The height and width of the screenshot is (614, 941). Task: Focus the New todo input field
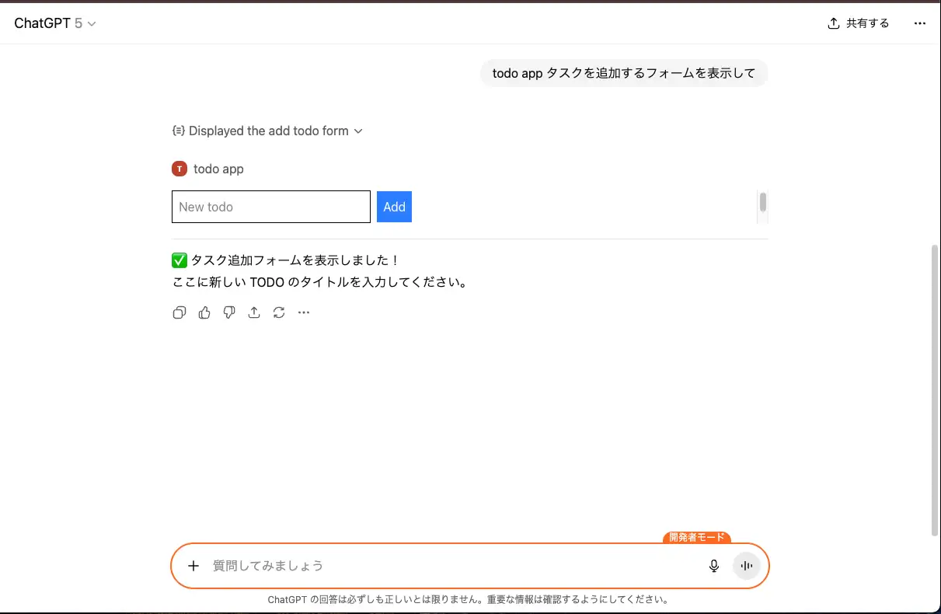pyautogui.click(x=271, y=207)
